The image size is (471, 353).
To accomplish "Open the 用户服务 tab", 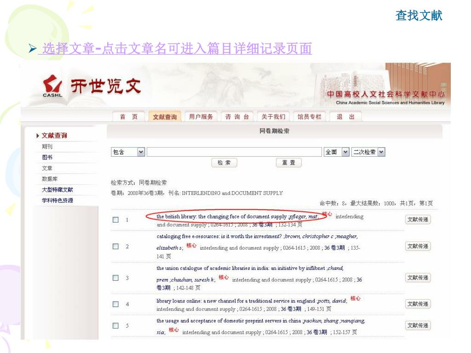I will [201, 117].
